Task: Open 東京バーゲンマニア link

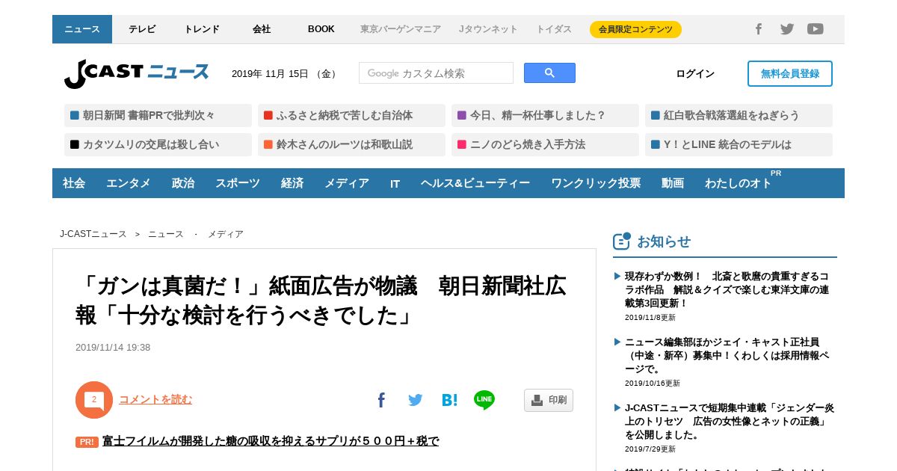Action: tap(401, 29)
